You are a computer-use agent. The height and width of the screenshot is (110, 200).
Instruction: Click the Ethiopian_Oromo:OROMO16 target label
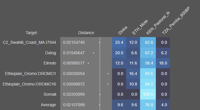click(x=29, y=84)
